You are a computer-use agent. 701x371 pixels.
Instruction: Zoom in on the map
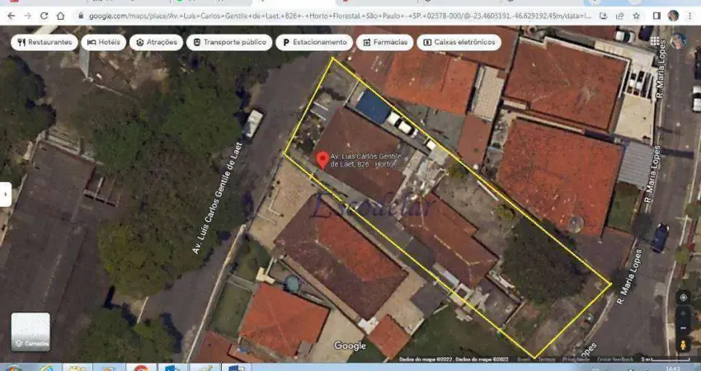coord(683,314)
